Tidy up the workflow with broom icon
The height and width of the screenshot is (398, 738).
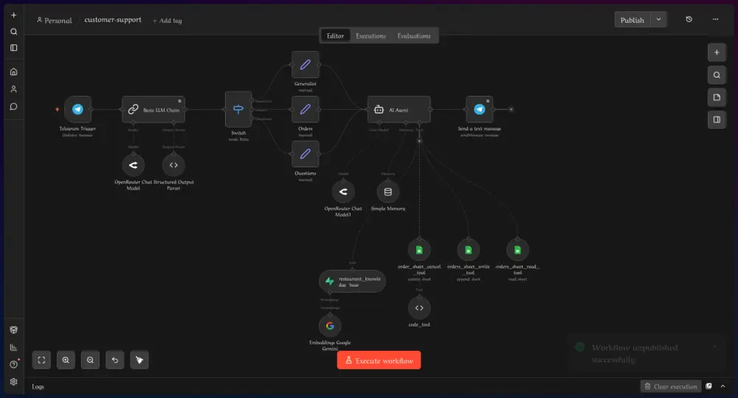click(139, 360)
